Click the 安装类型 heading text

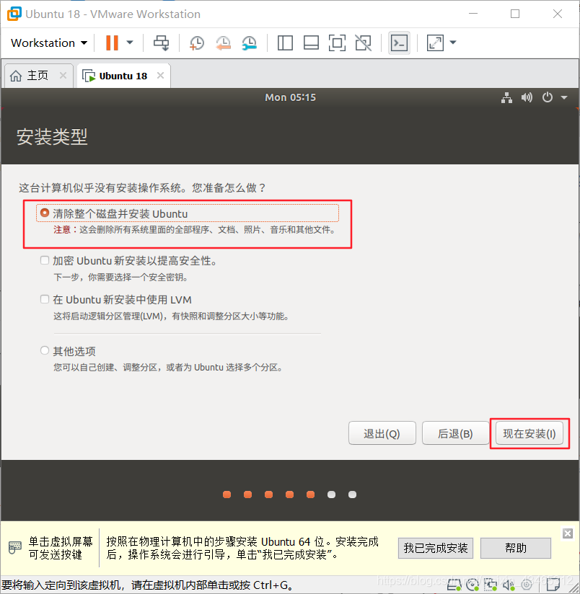tap(52, 137)
